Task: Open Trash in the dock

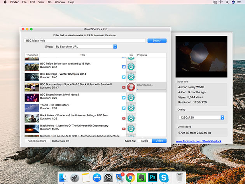Action: click(x=179, y=178)
